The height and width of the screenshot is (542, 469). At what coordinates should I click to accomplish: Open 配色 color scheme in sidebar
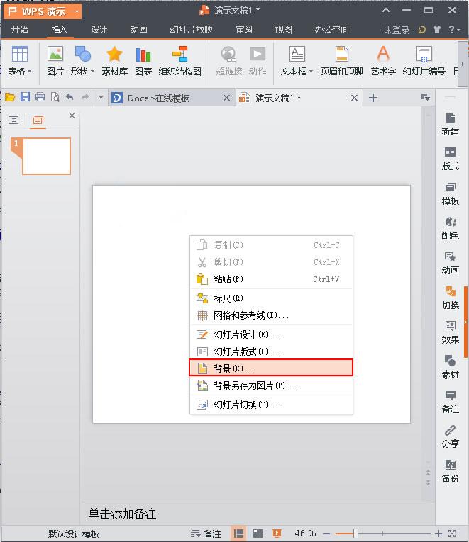pos(451,228)
